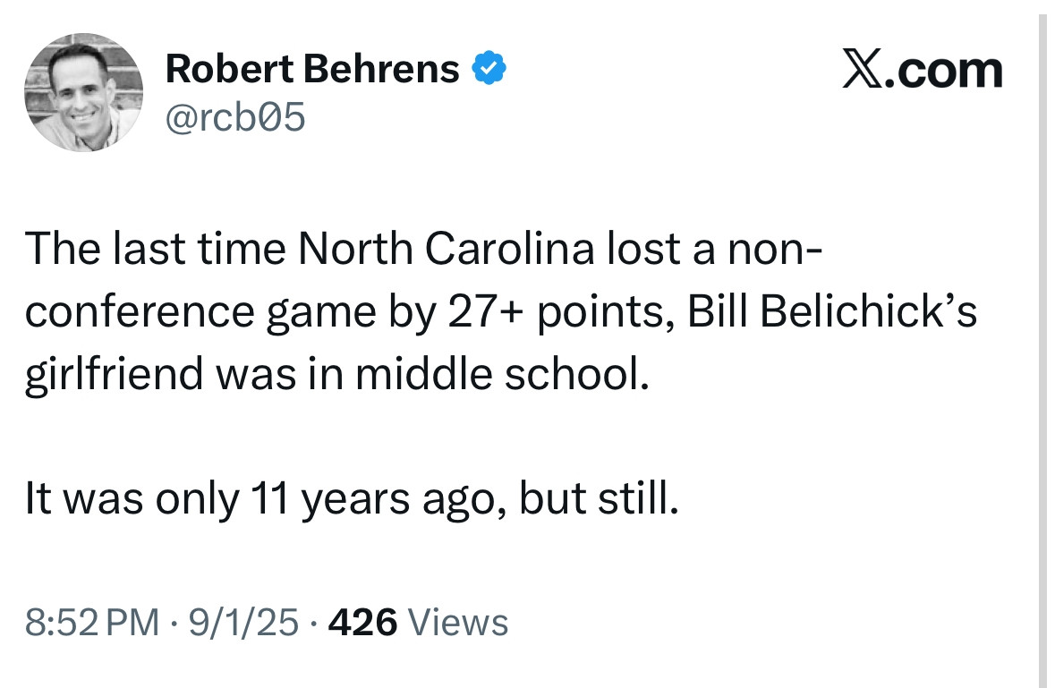
Task: Click the word "Views" label
Action: coord(458,622)
